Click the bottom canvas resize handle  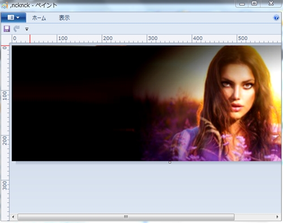pyautogui.click(x=170, y=162)
